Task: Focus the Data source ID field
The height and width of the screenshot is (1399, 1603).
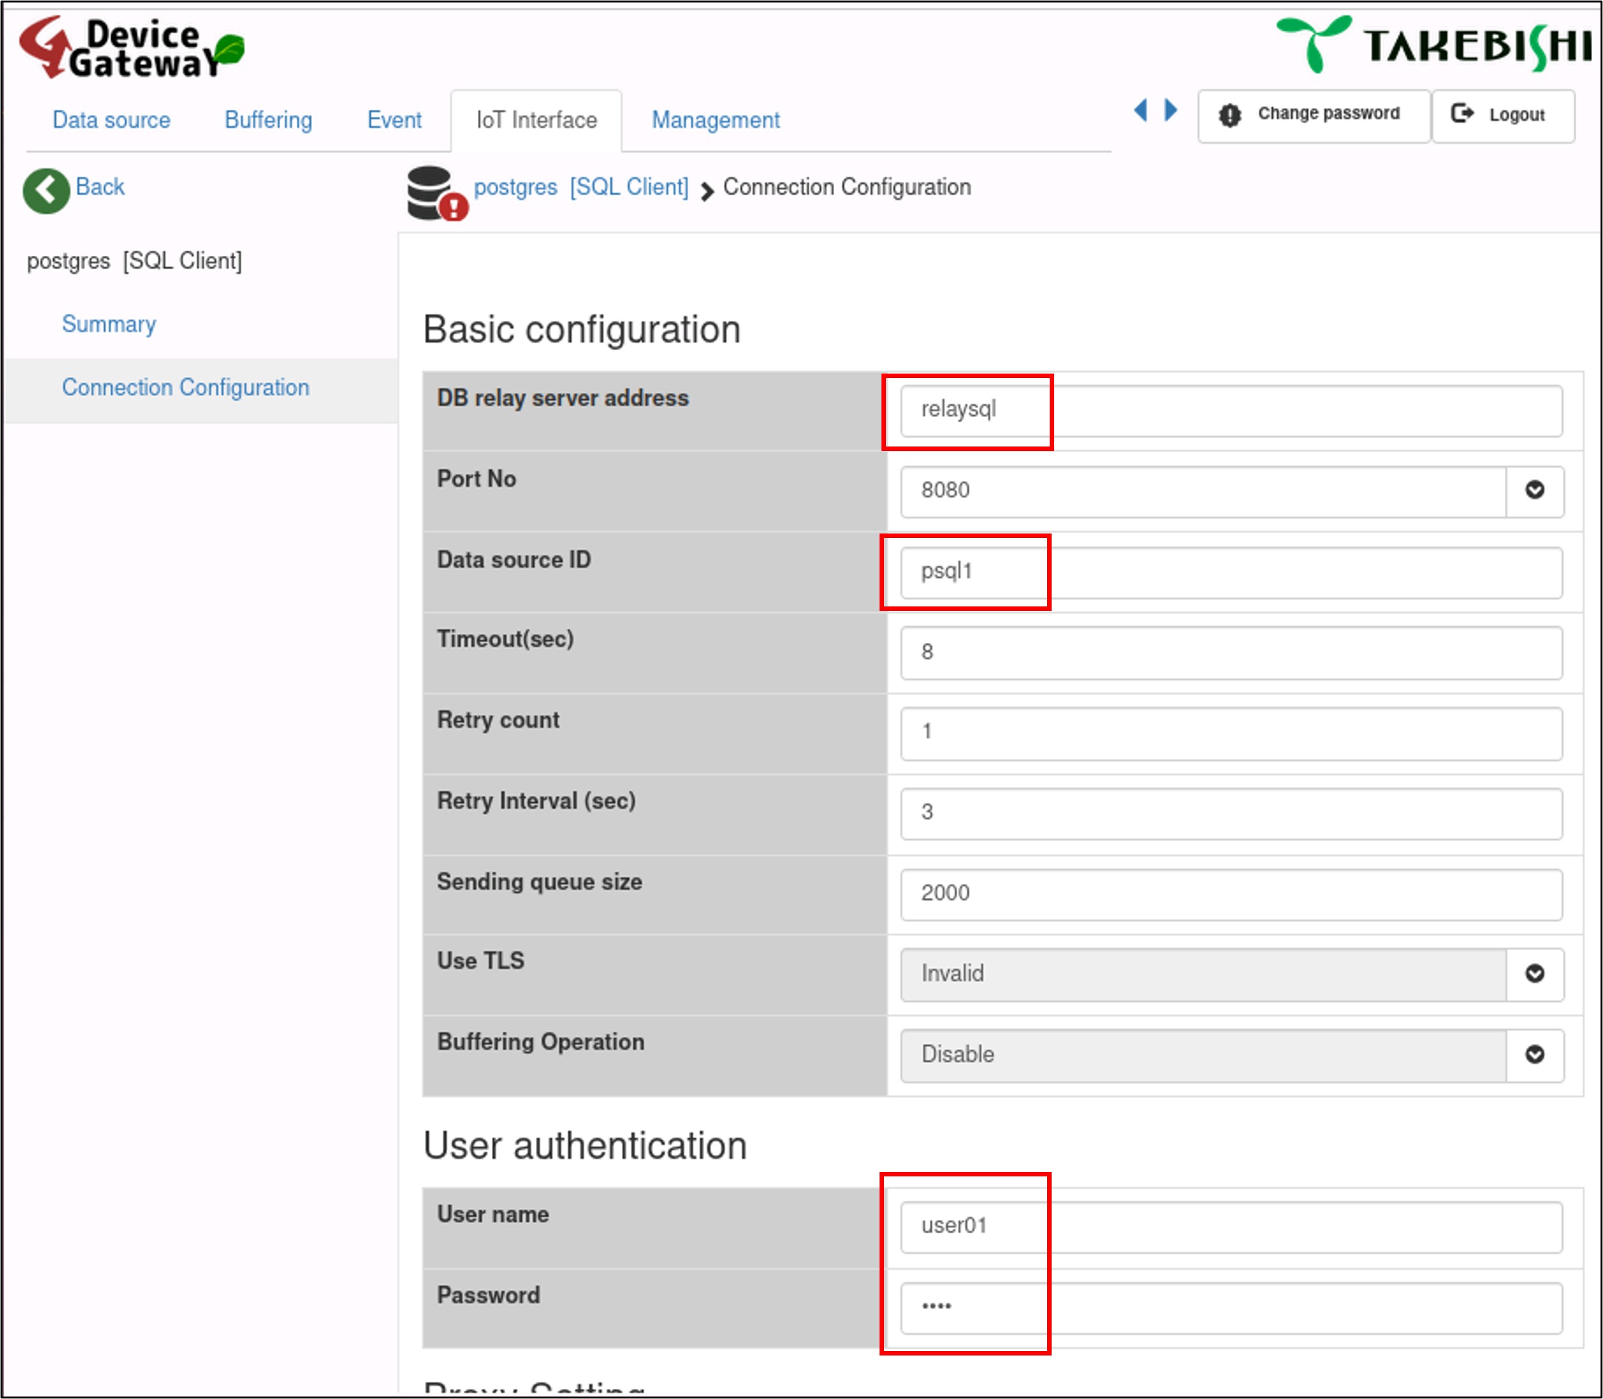Action: 1231,573
